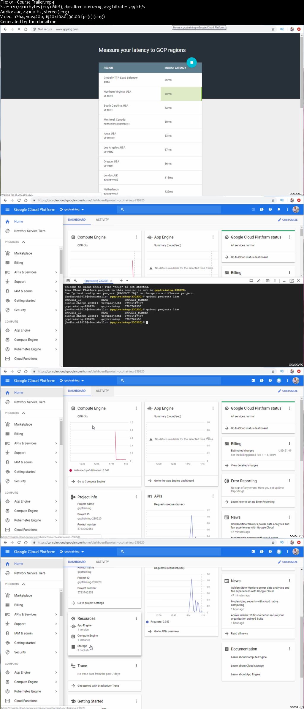Add a new Cloud Shell session with plus icon
This screenshot has height=709, width=304.
tap(121, 281)
